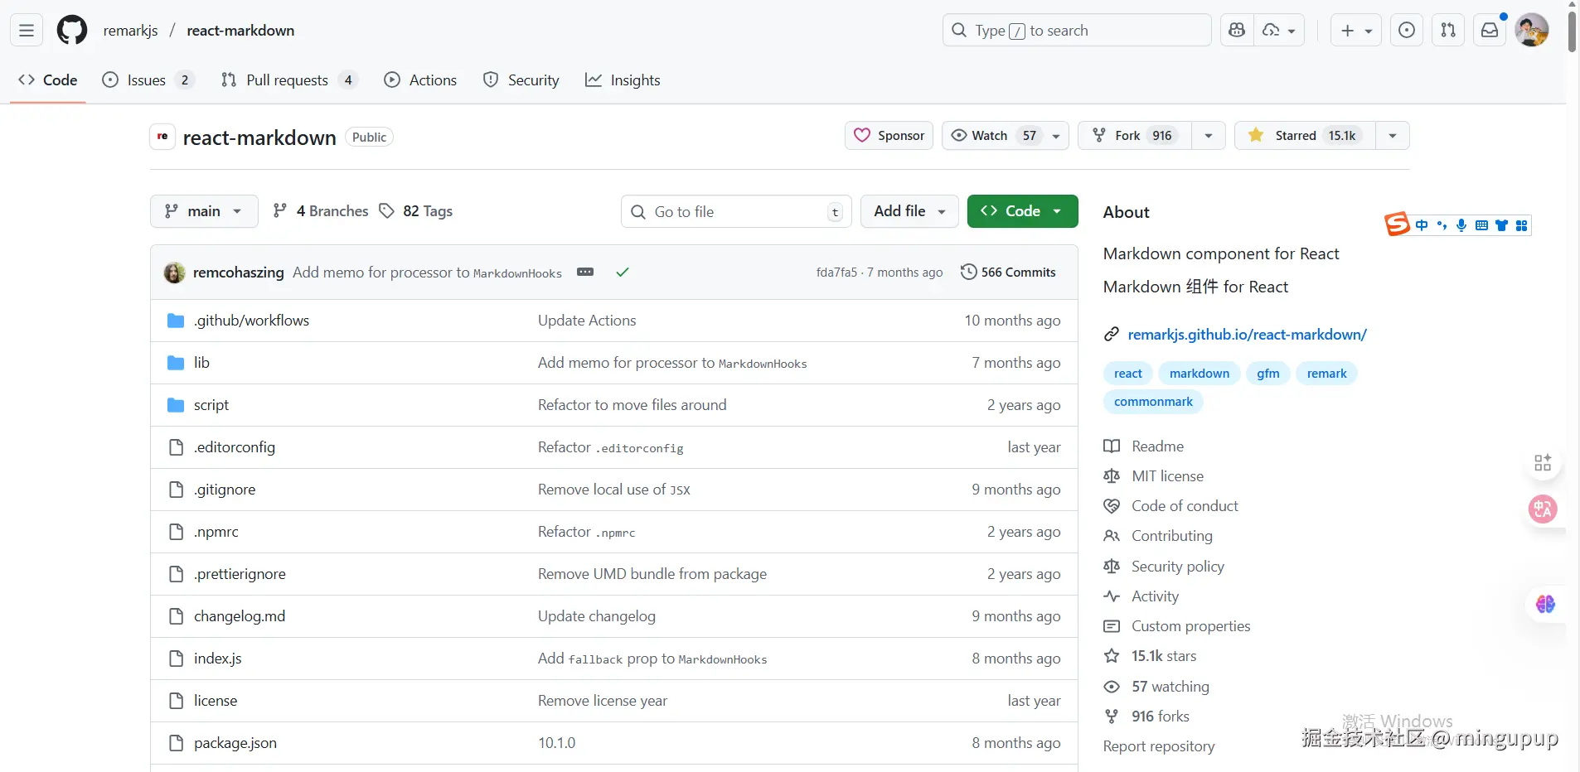Switch to the Code tab
Viewport: 1580px width, 772px height.
click(x=48, y=80)
